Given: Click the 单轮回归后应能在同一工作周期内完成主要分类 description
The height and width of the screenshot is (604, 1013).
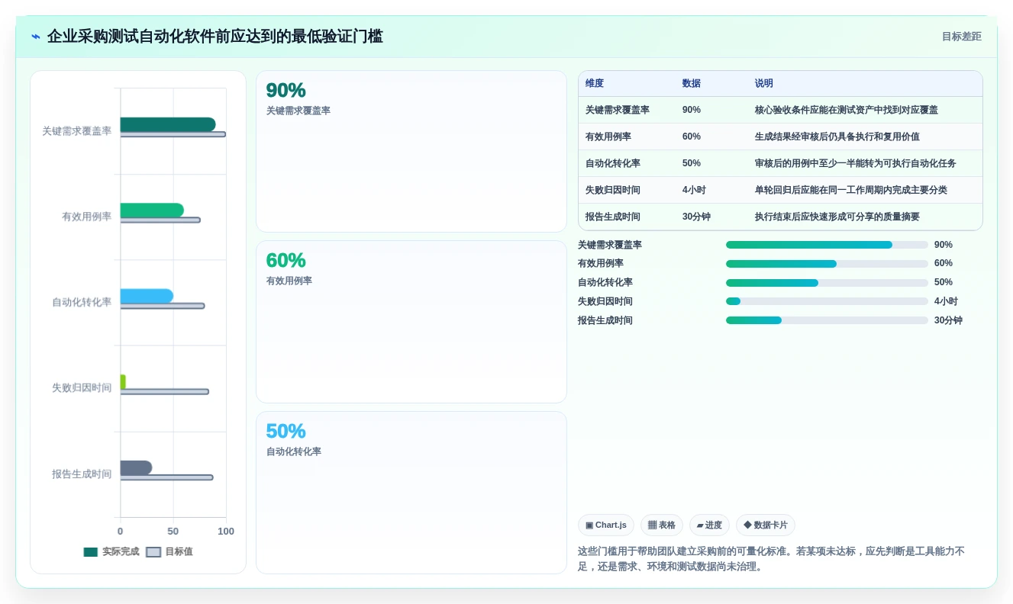Looking at the screenshot, I should point(851,190).
